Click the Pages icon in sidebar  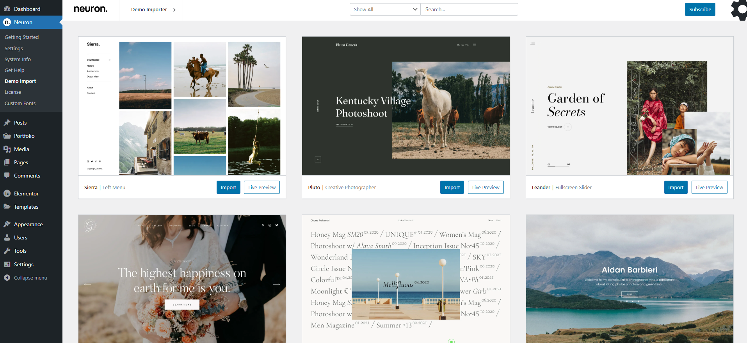coord(7,162)
